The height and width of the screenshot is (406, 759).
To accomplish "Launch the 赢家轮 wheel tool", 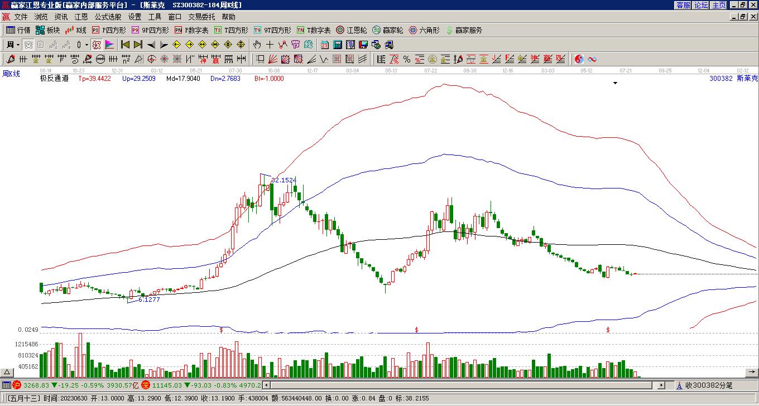I will pos(387,30).
